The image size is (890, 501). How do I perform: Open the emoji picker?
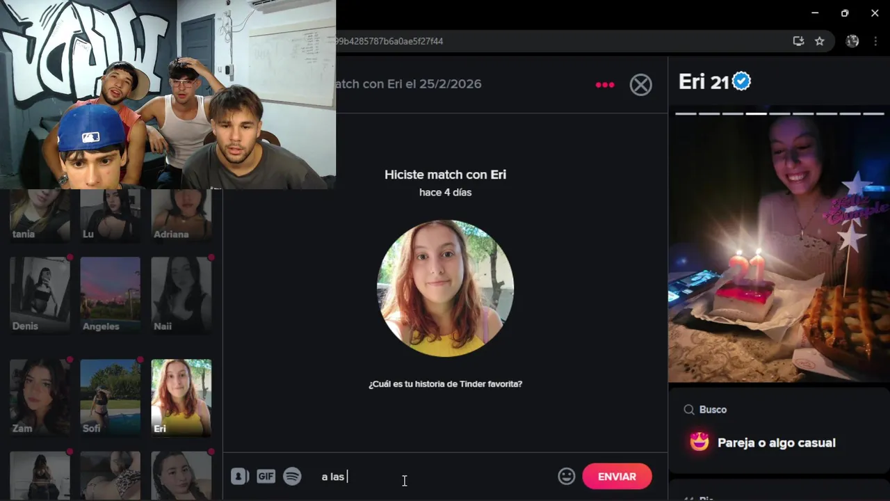click(x=567, y=477)
